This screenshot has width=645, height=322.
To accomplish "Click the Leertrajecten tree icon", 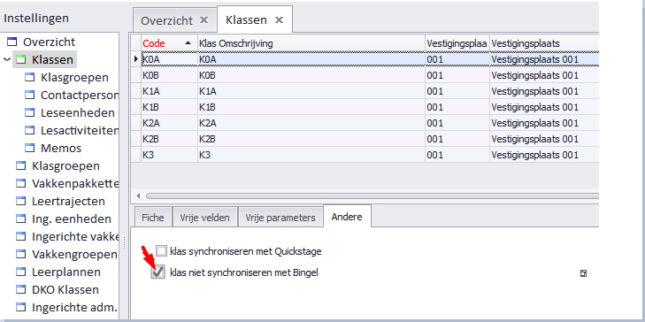I will (20, 201).
